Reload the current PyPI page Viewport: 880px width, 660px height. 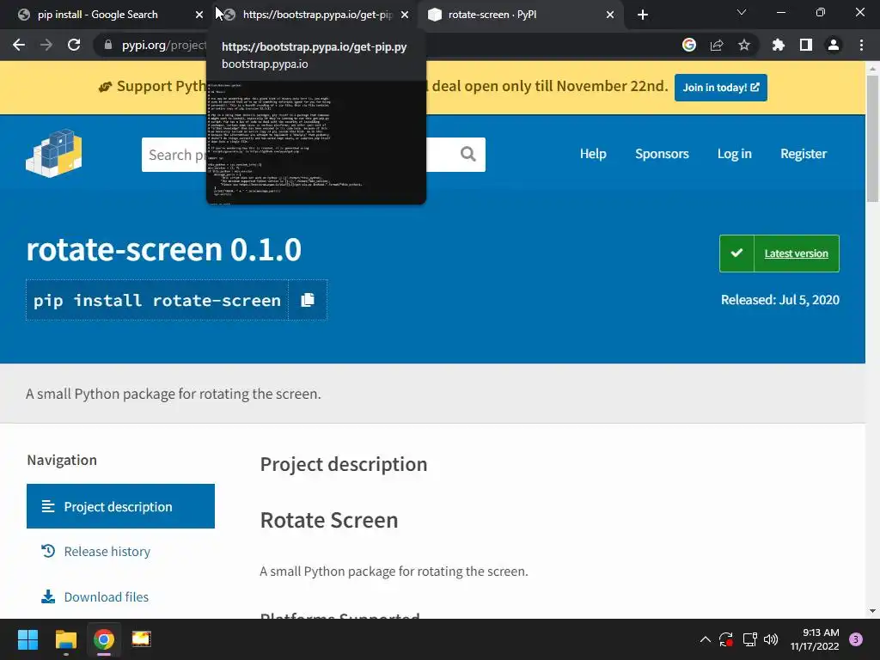[74, 45]
